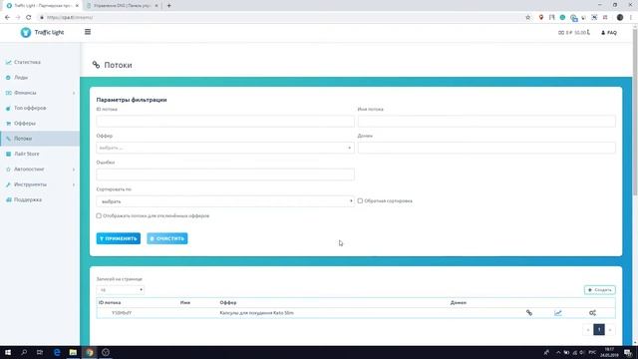Open a new browser tab
Image resolution: width=638 pixels, height=359 pixels.
(168, 6)
